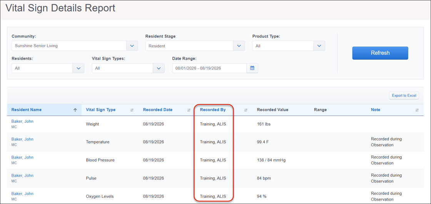Click the 94 % recorded value
Image resolution: width=431 pixels, height=204 pixels.
coord(262,197)
